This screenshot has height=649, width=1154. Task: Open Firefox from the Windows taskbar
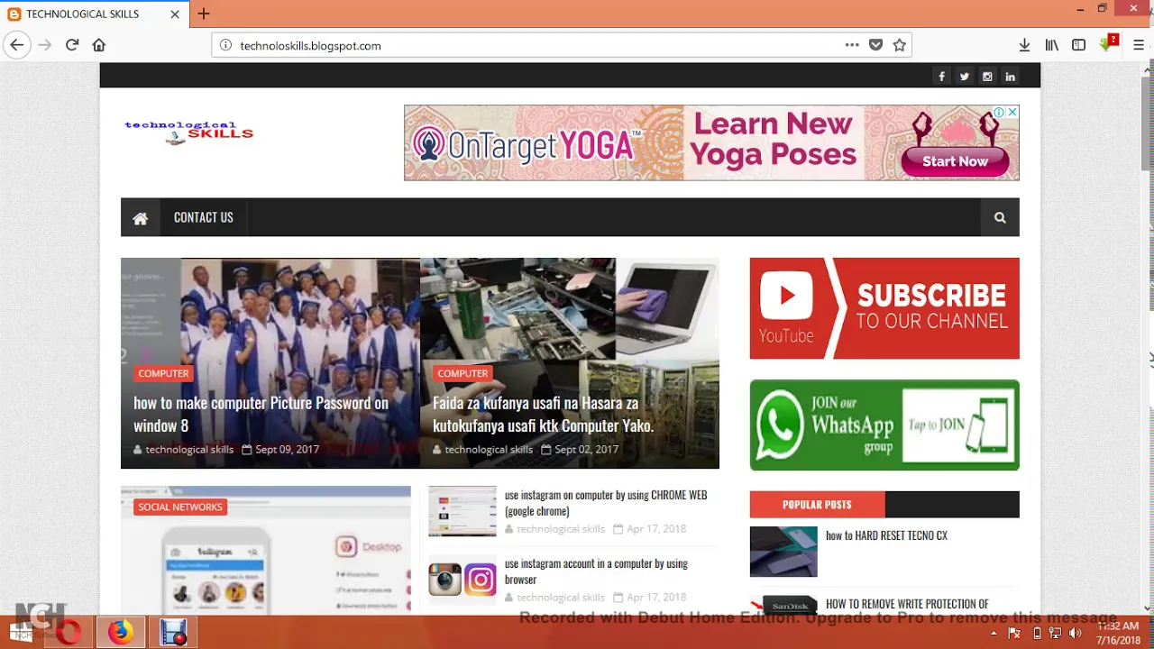coord(120,633)
